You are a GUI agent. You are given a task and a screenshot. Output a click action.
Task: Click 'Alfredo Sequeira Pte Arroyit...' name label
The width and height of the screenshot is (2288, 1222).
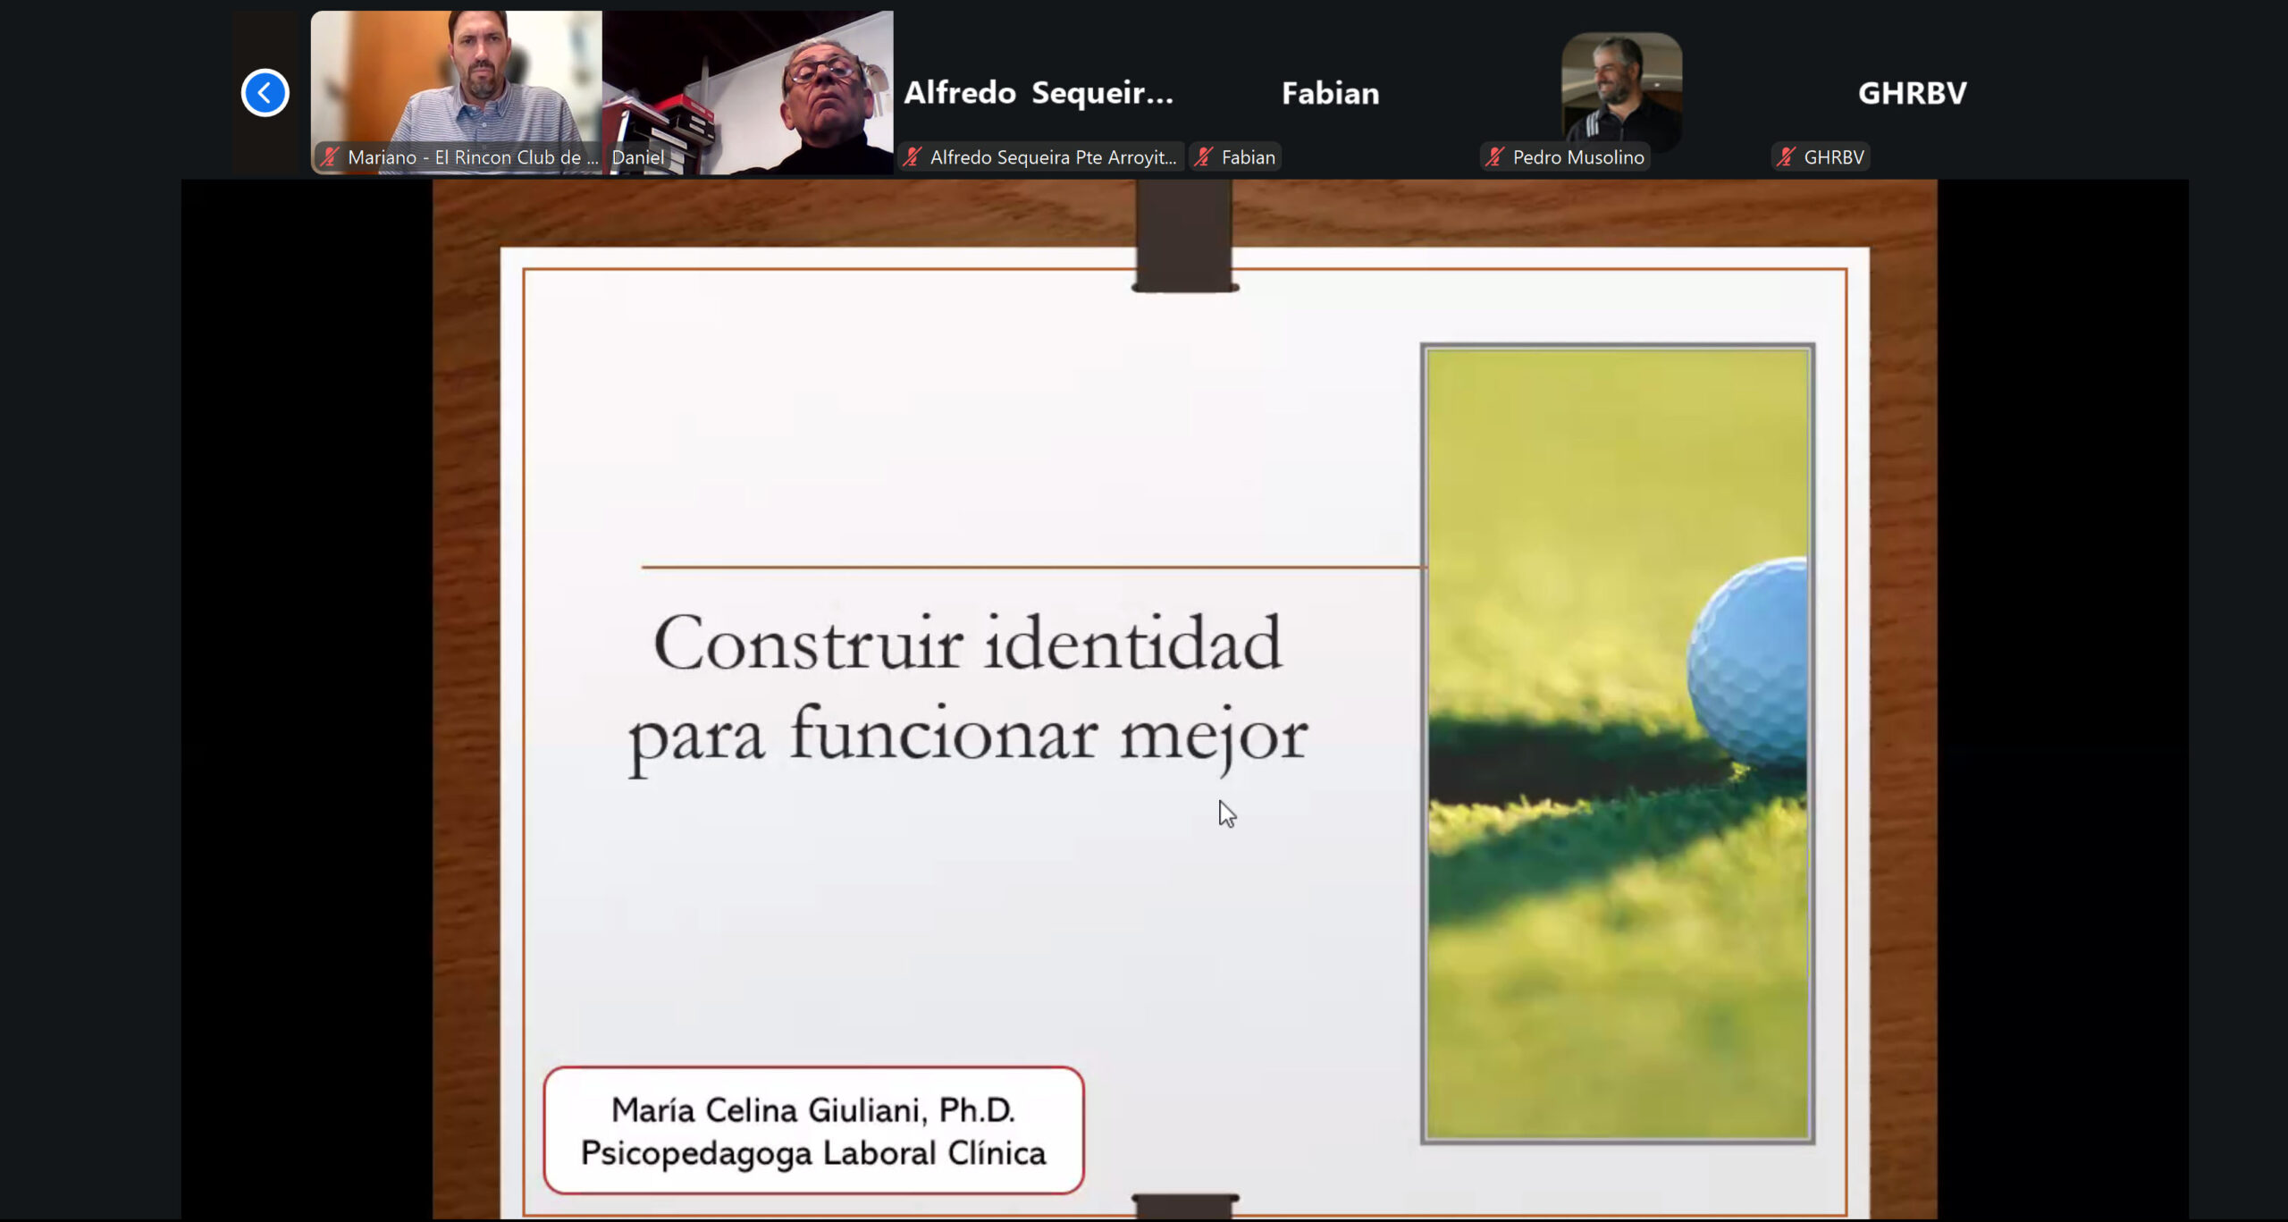click(1053, 157)
